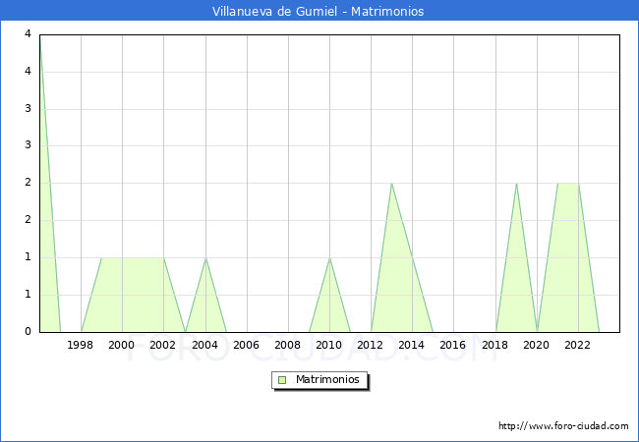Click the 2002 x-axis year label
Image resolution: width=639 pixels, height=442 pixels.
click(x=163, y=345)
